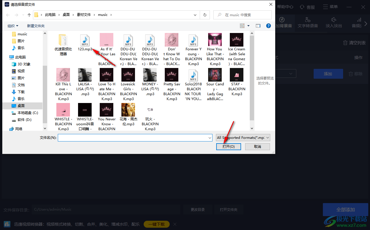Open 淡入淡出 tab in background window

(334, 23)
